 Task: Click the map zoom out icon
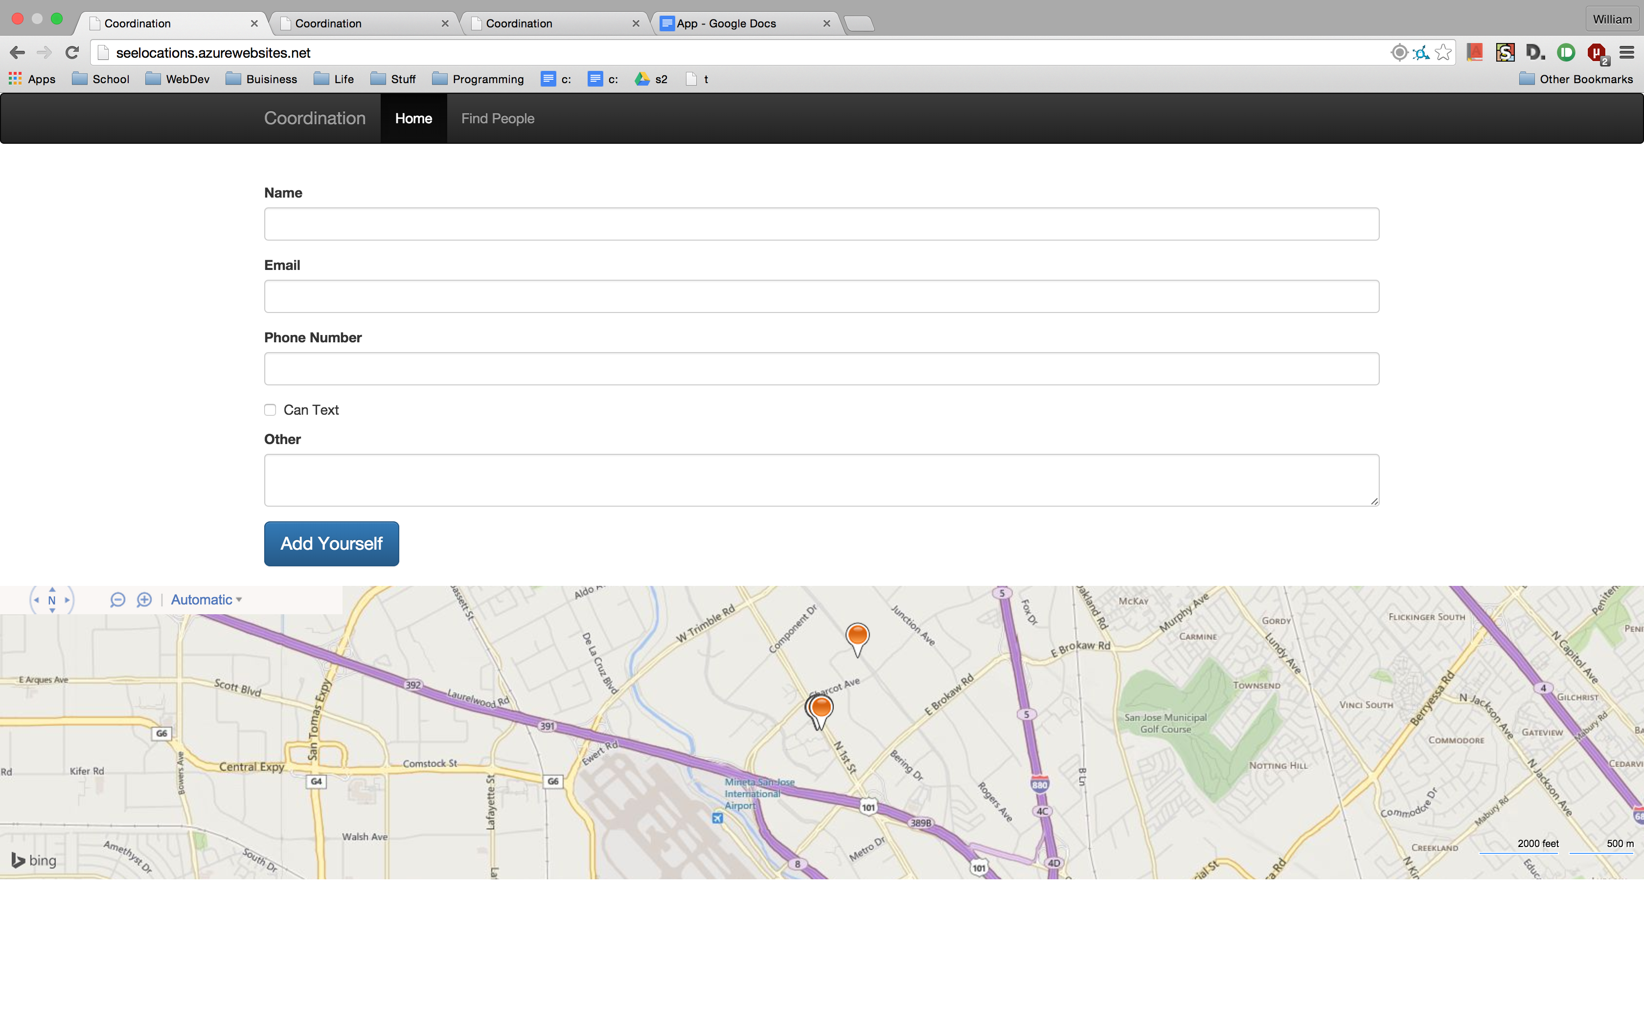117,600
